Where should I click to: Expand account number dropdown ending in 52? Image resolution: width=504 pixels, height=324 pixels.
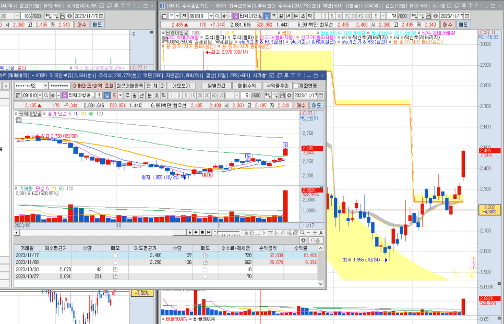pyautogui.click(x=45, y=86)
